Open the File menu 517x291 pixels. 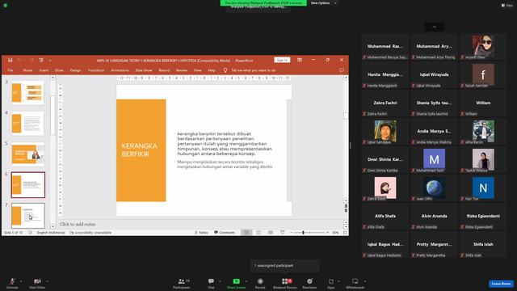(x=11, y=70)
